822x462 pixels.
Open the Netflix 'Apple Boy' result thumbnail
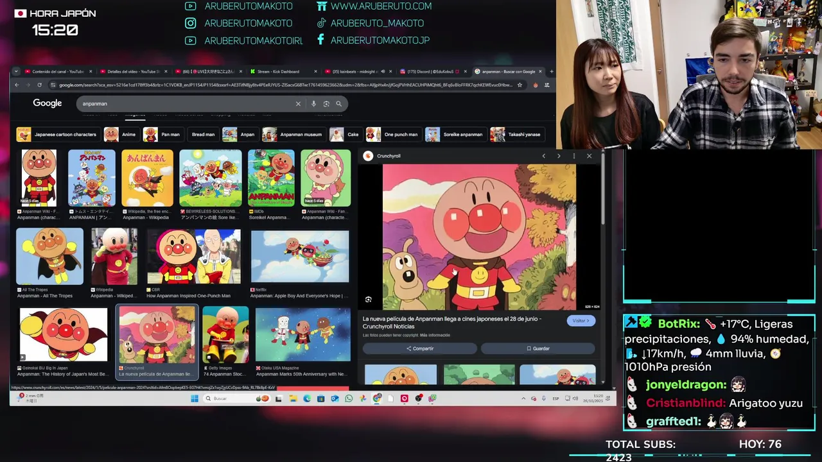coord(300,257)
